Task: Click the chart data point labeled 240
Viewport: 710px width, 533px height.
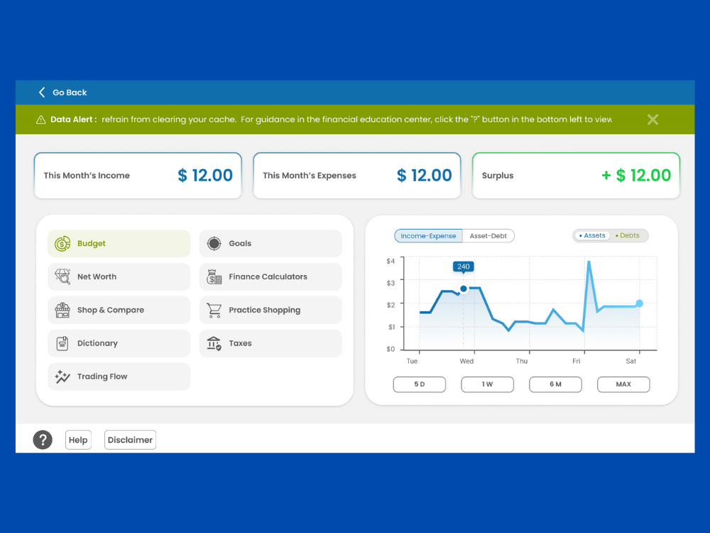Action: tap(463, 289)
